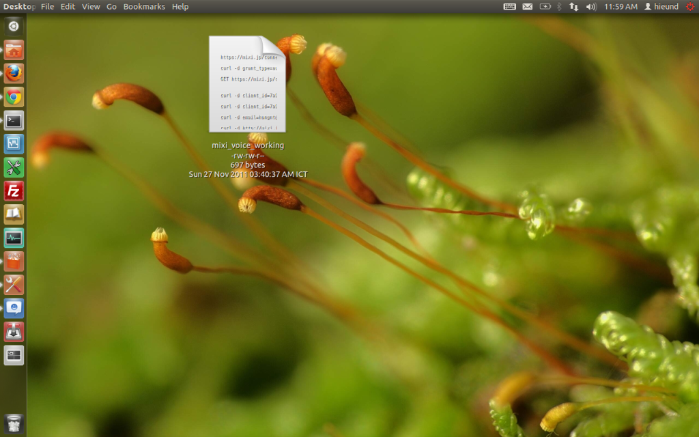
Task: Expand the sound volume indicator
Action: pos(590,6)
